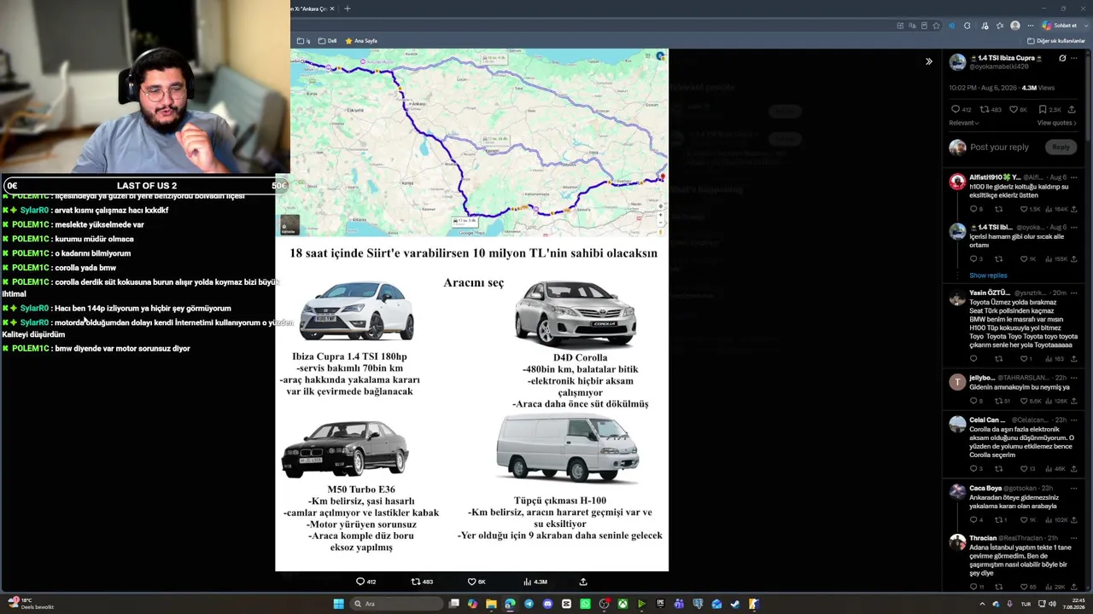Collapse the reply sidebar with the double-chevron icon
1093x614 pixels.
pyautogui.click(x=929, y=61)
